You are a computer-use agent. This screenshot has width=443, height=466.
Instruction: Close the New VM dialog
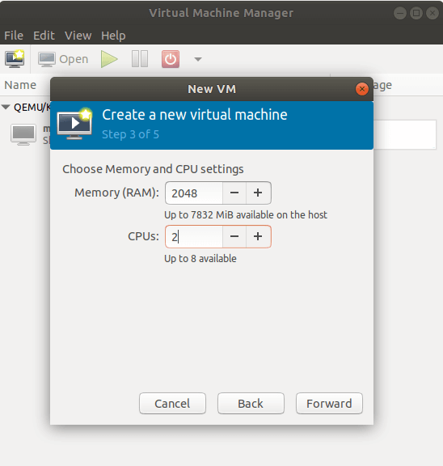coord(362,89)
